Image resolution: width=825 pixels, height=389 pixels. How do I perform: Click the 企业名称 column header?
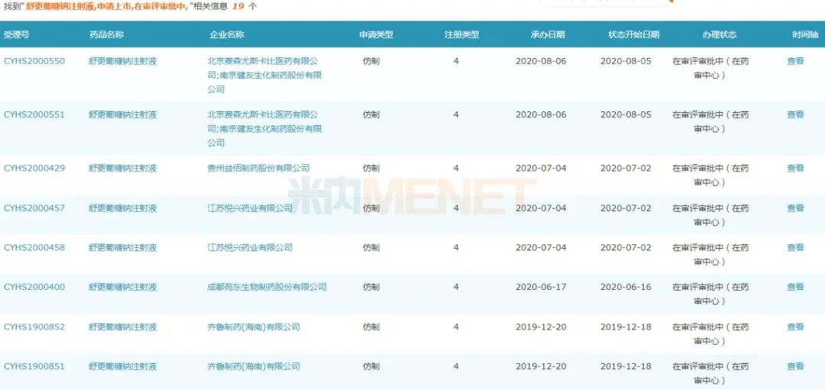227,34
